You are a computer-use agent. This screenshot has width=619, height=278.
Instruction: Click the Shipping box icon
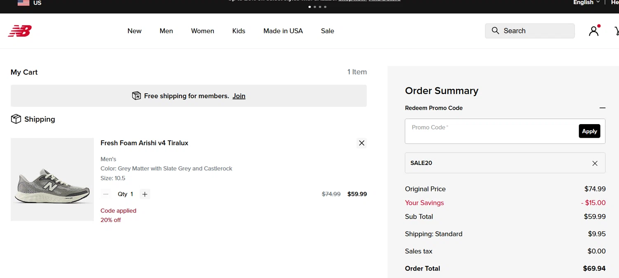coord(16,119)
